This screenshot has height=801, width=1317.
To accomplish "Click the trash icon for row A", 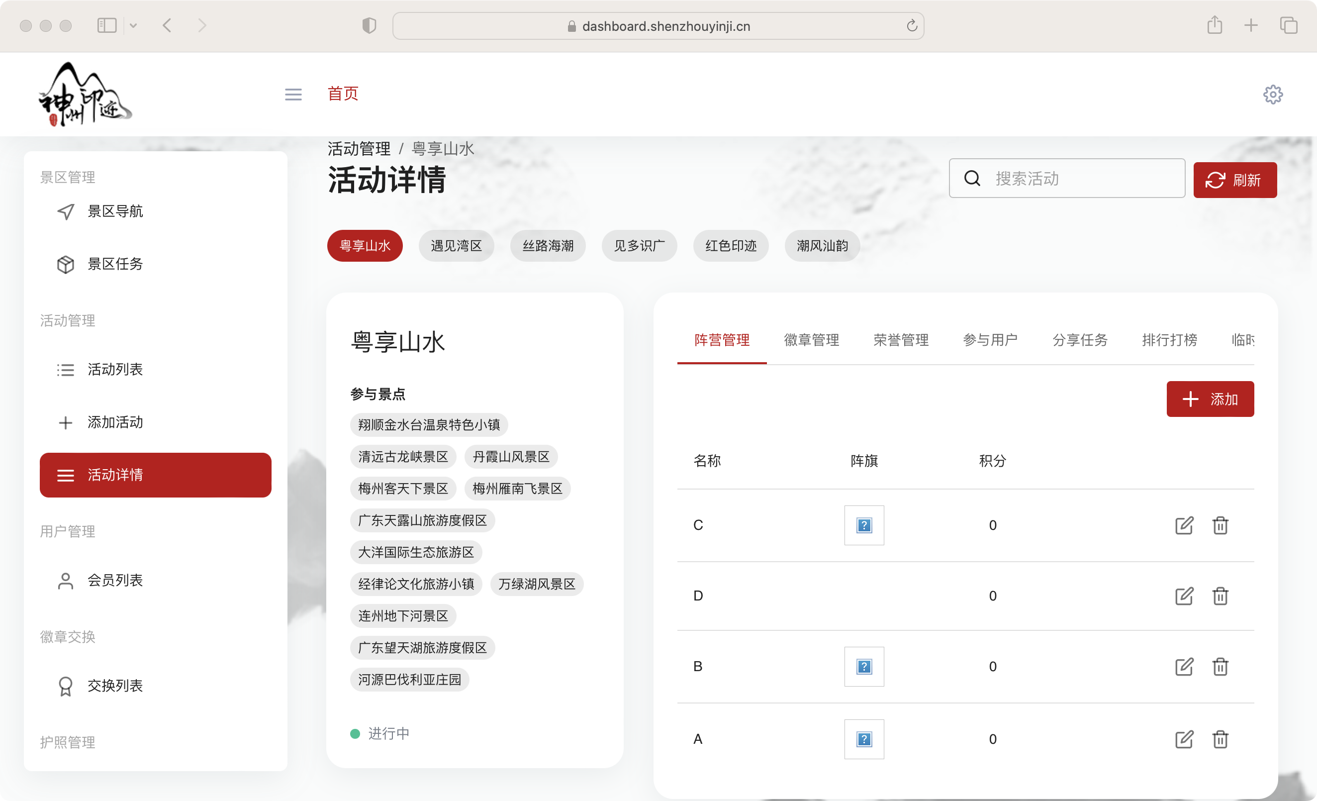I will [1220, 739].
